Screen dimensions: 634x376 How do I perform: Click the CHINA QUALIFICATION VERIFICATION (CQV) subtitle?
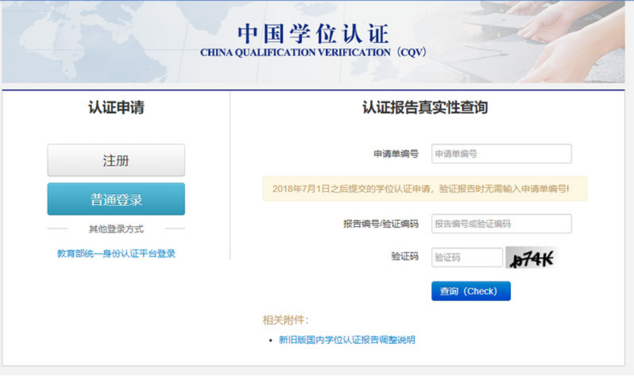click(313, 52)
